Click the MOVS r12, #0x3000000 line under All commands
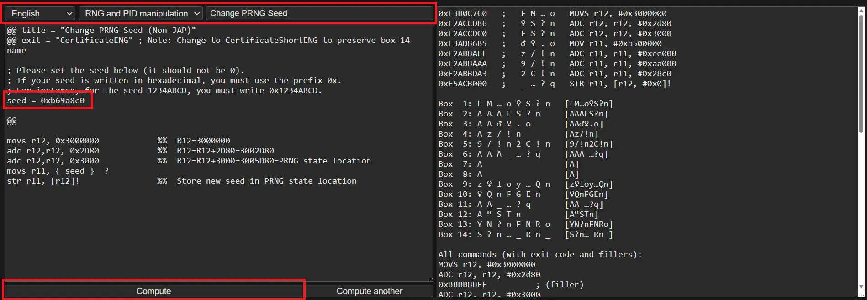The image size is (867, 300). (486, 264)
